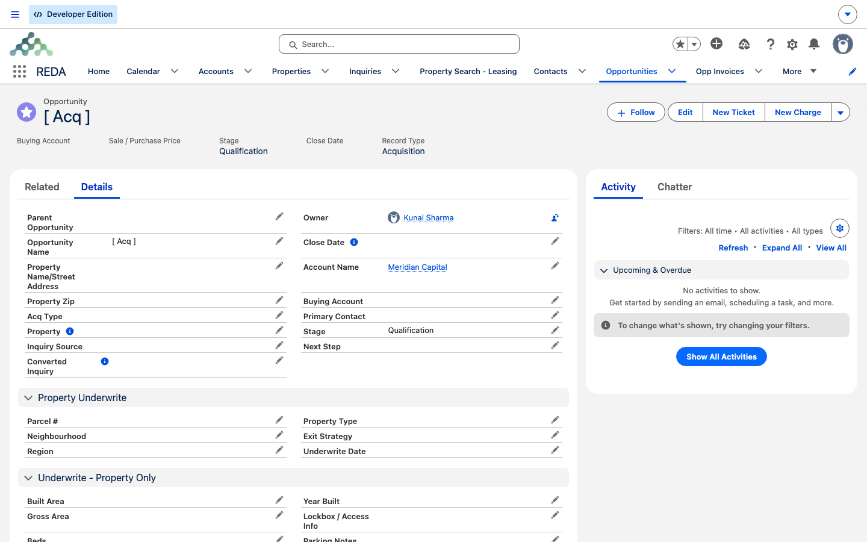Switch to the Related tab
867x542 pixels.
tap(42, 187)
